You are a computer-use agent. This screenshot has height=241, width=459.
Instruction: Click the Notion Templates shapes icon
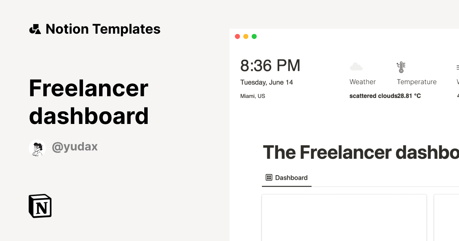35,29
